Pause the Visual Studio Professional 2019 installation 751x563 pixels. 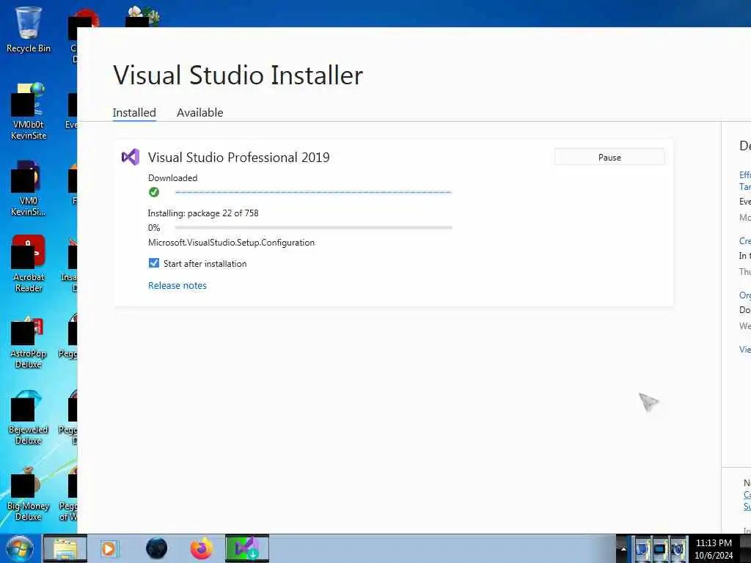609,157
